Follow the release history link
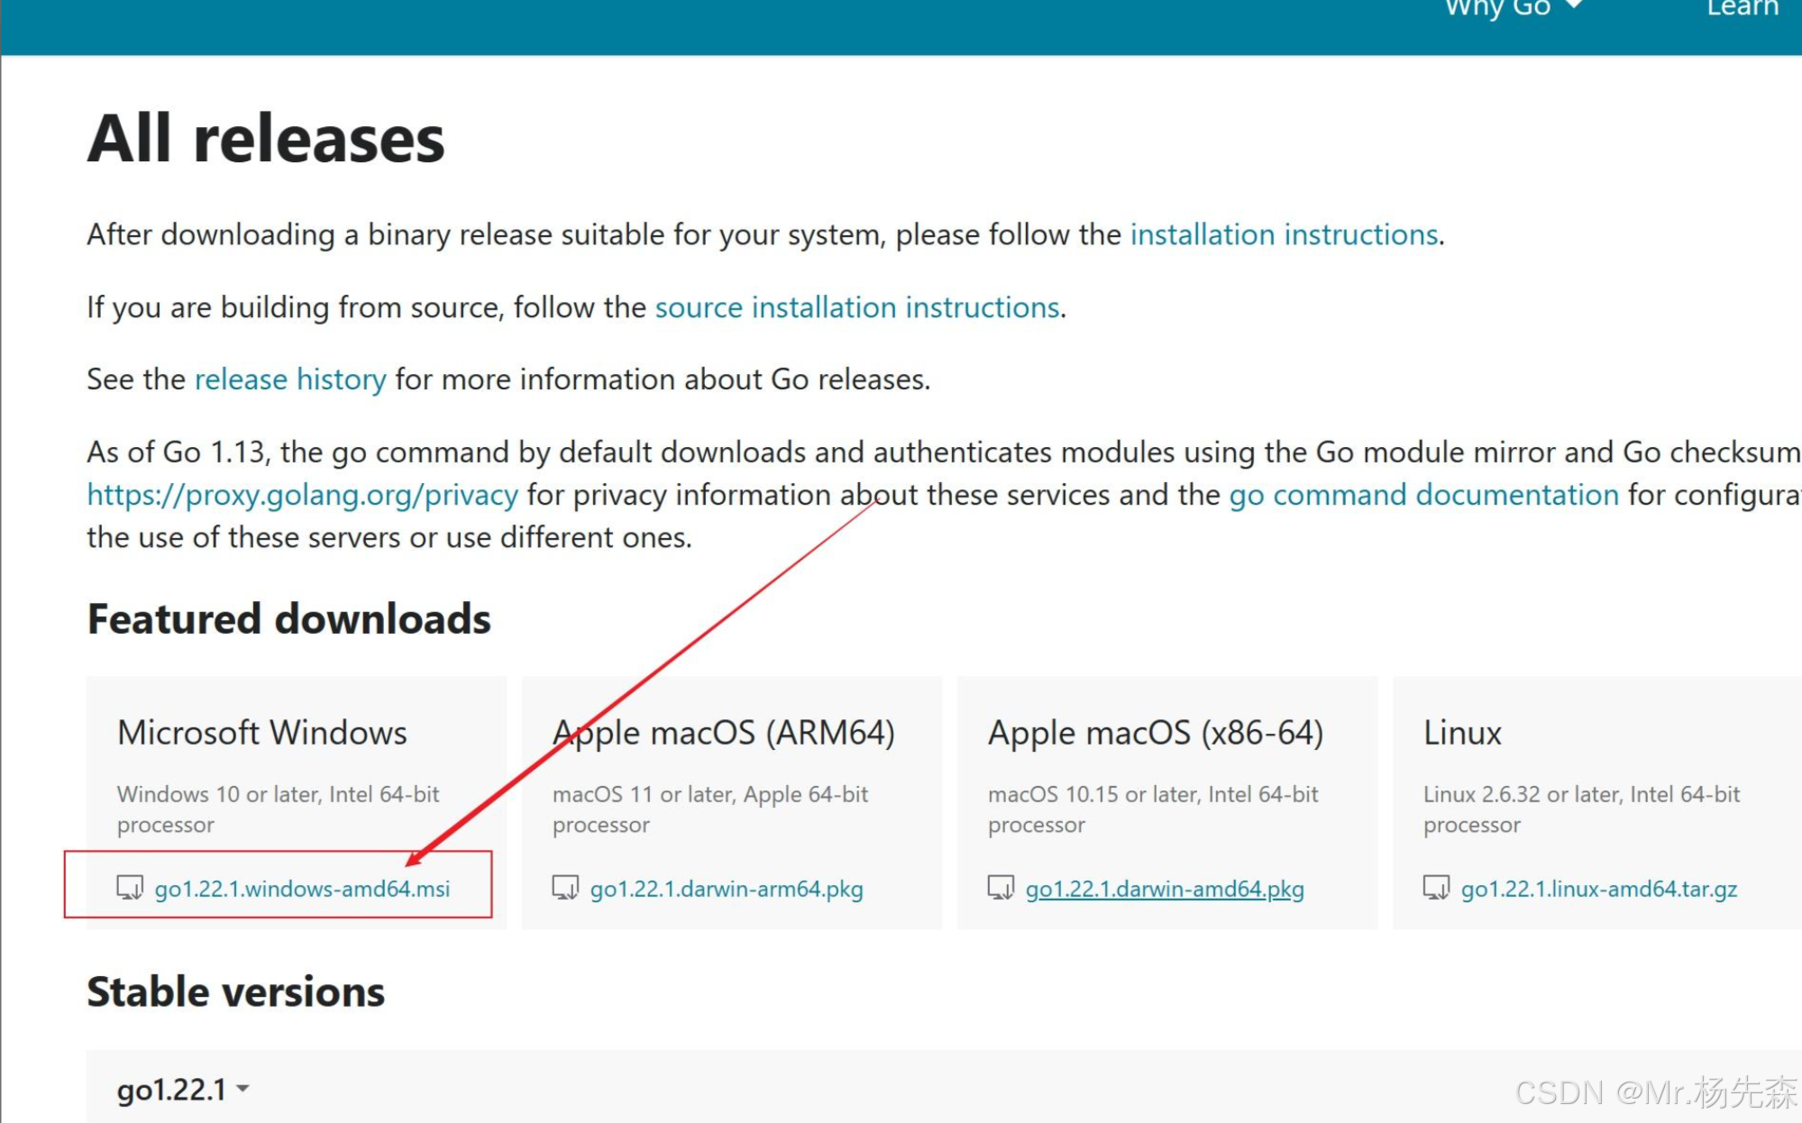Viewport: 1802px width, 1123px height. (290, 379)
